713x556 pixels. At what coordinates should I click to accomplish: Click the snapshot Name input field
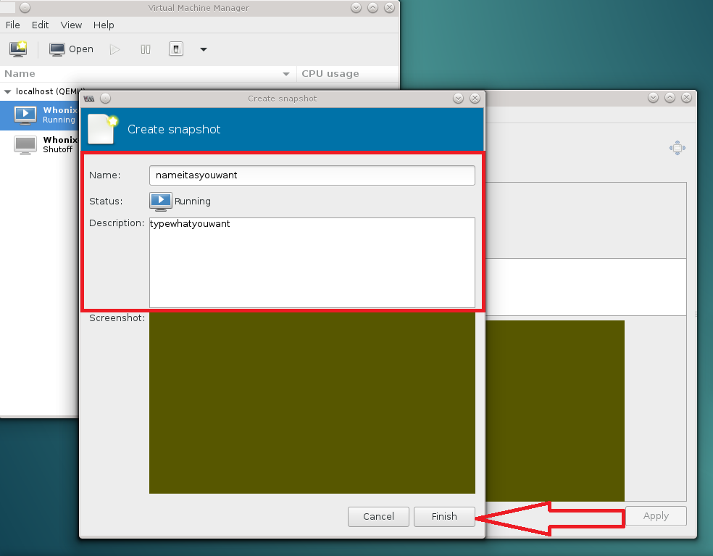pyautogui.click(x=312, y=175)
